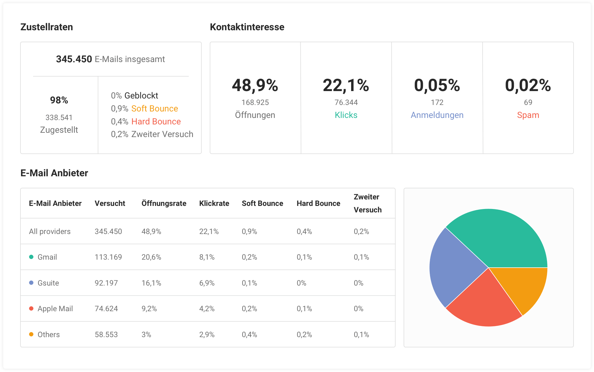
Task: Click the 98% delivered percentage
Action: (59, 100)
